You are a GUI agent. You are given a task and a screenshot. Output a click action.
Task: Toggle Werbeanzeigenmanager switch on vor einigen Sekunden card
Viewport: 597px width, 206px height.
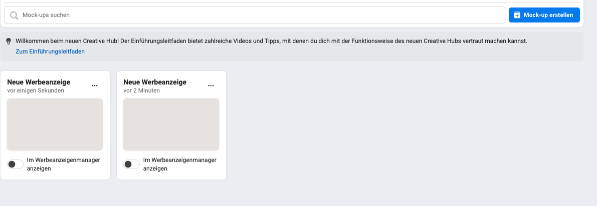coord(15,164)
